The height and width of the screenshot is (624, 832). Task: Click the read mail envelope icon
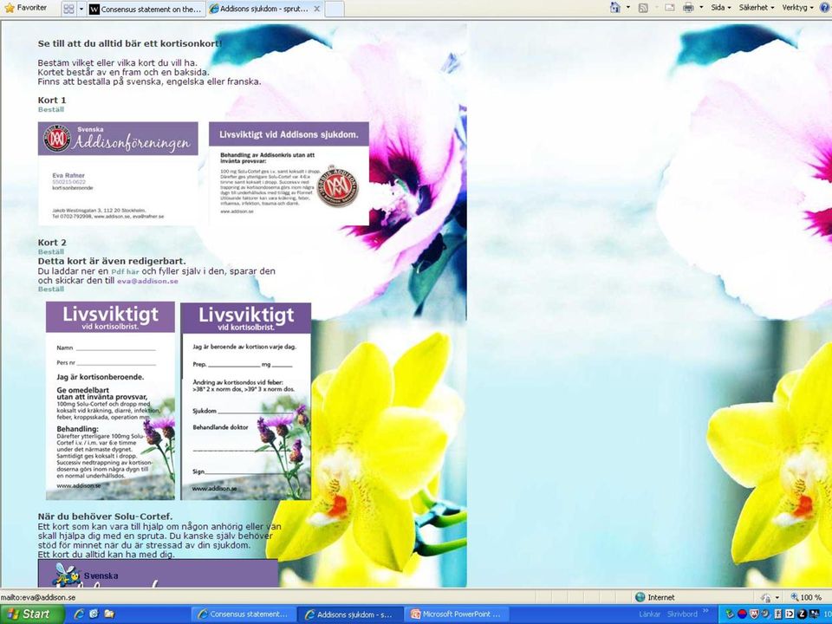[670, 8]
